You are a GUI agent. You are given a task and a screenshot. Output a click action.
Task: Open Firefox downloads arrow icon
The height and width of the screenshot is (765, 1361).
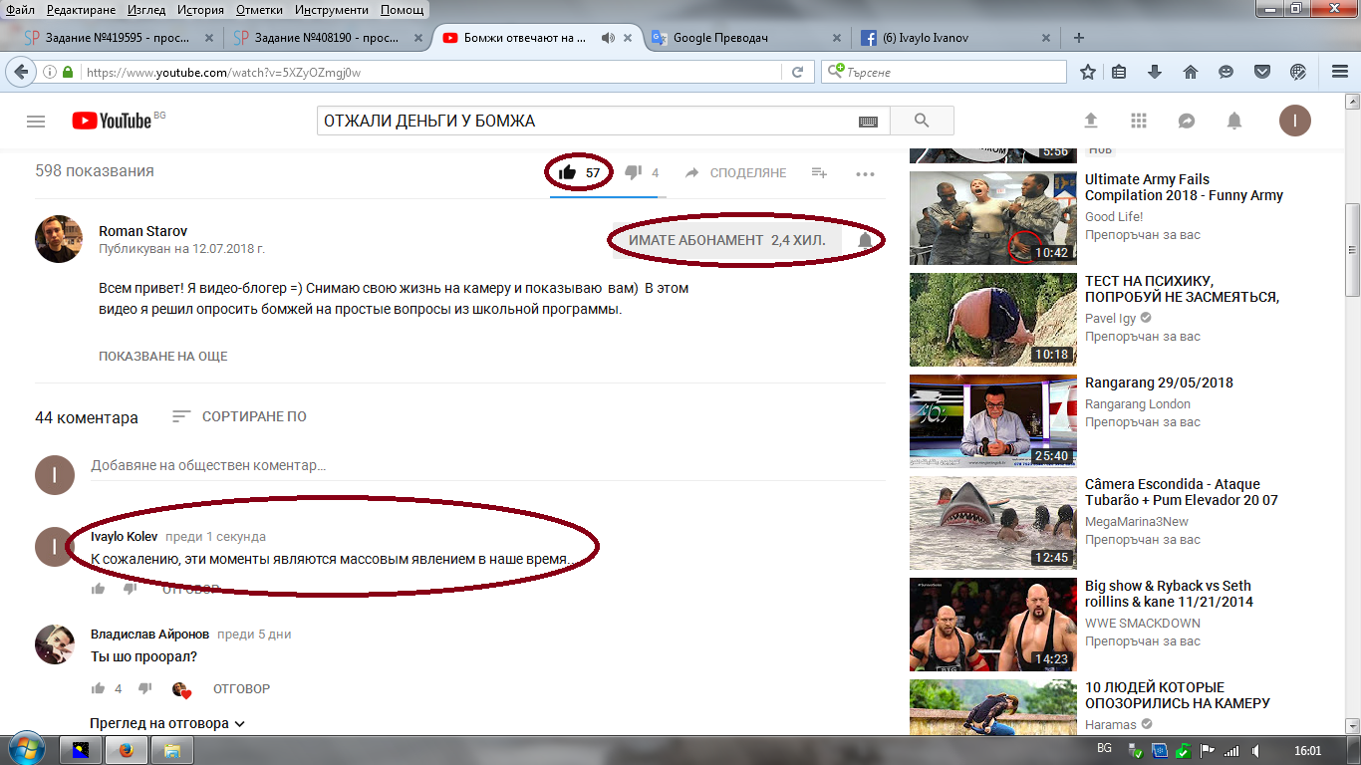(1155, 72)
